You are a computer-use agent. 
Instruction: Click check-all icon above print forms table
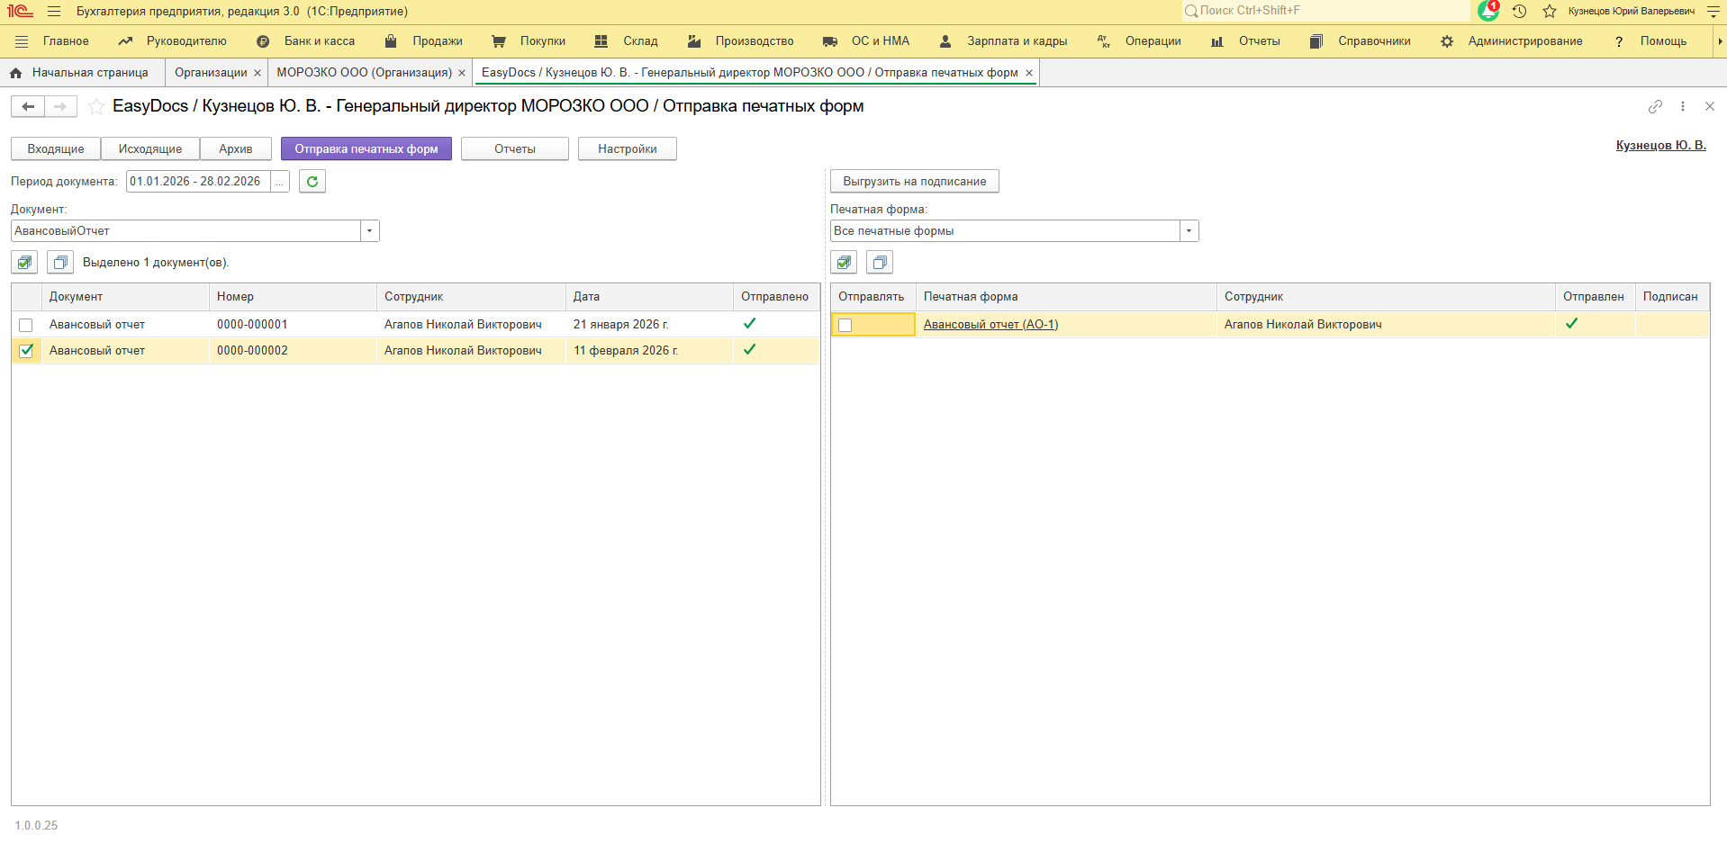tap(844, 263)
